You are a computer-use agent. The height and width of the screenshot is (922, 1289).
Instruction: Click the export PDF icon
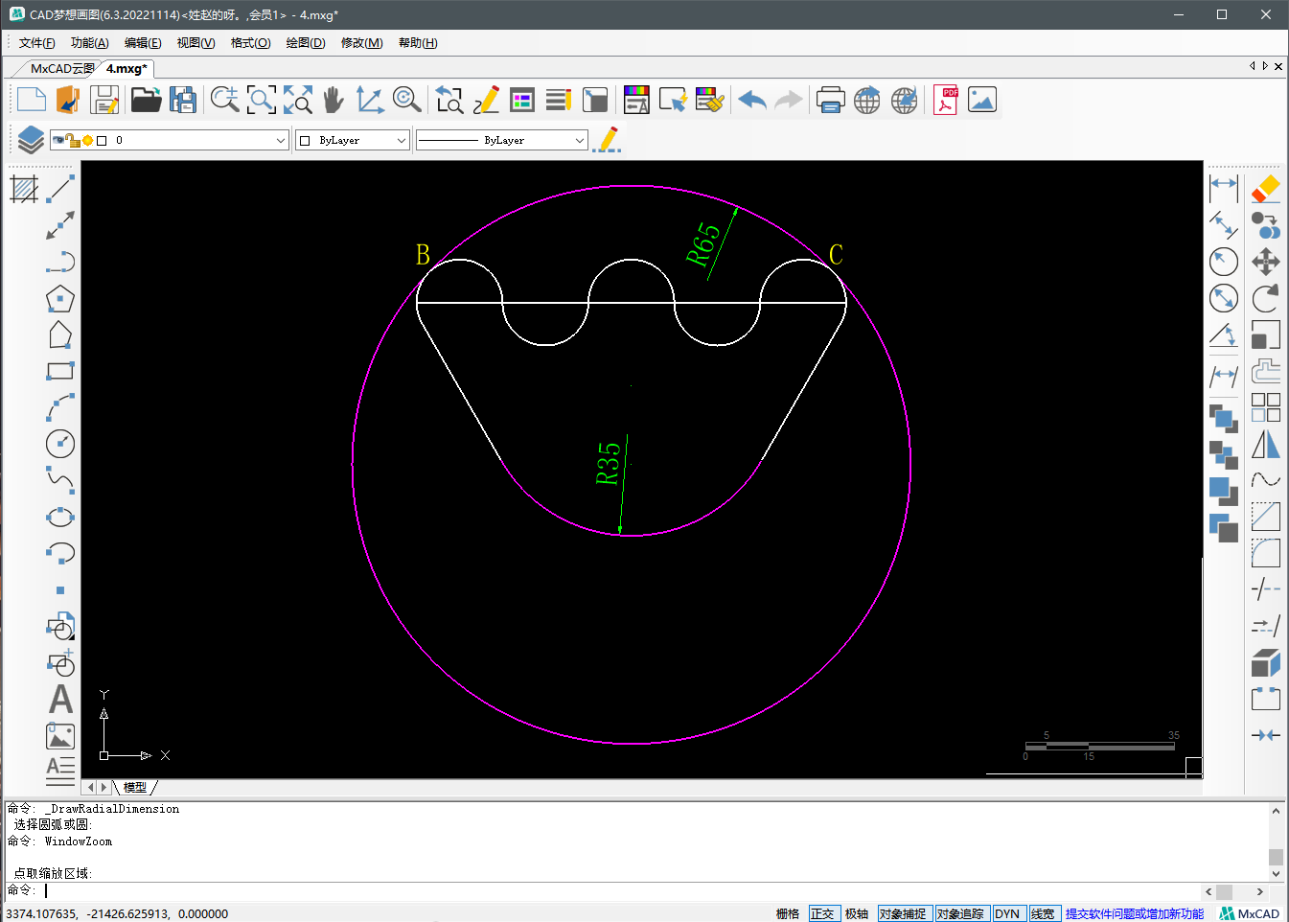pos(945,100)
